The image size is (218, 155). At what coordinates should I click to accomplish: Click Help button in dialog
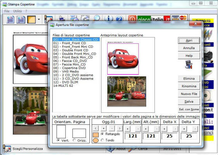[x=189, y=56]
